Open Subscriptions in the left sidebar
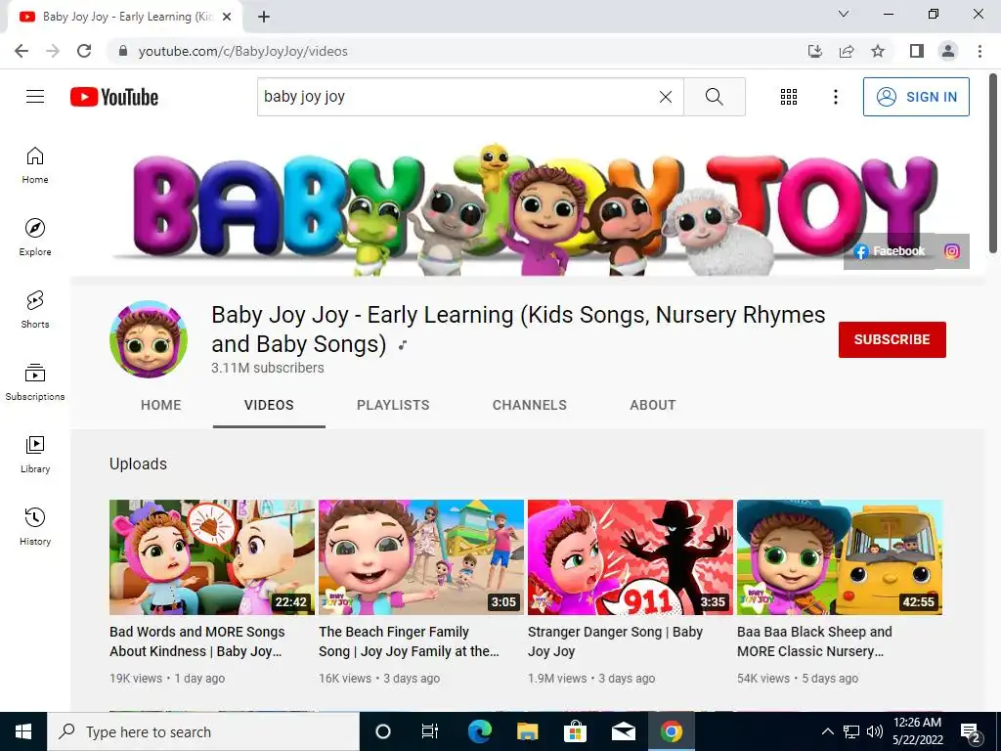1001x751 pixels. [x=35, y=382]
